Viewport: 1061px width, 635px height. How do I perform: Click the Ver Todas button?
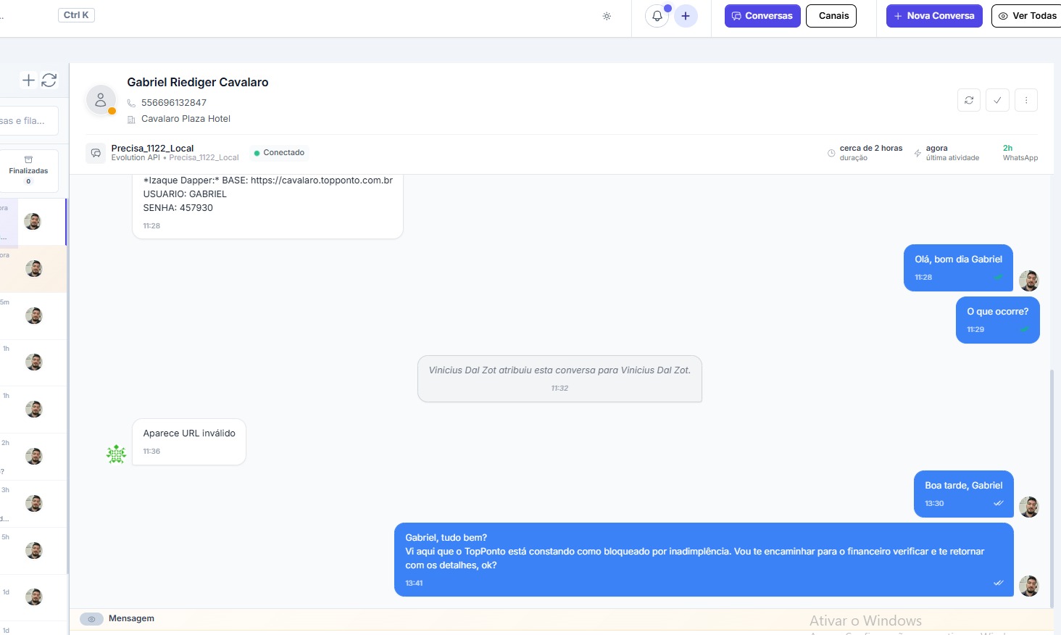point(1027,16)
